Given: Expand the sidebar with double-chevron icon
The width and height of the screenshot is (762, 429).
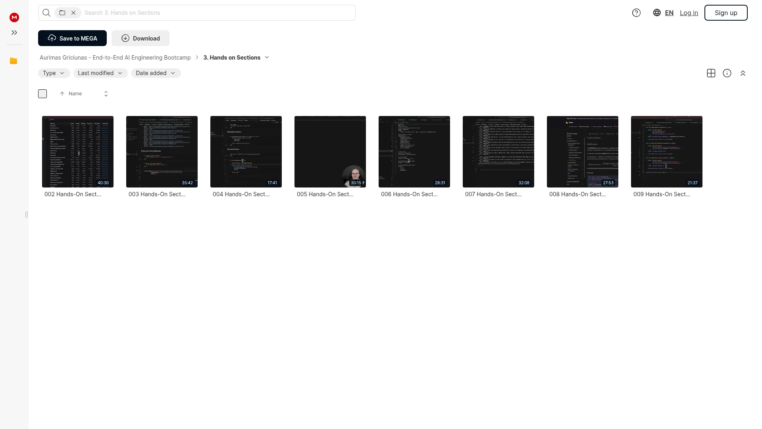Looking at the screenshot, I should [14, 33].
